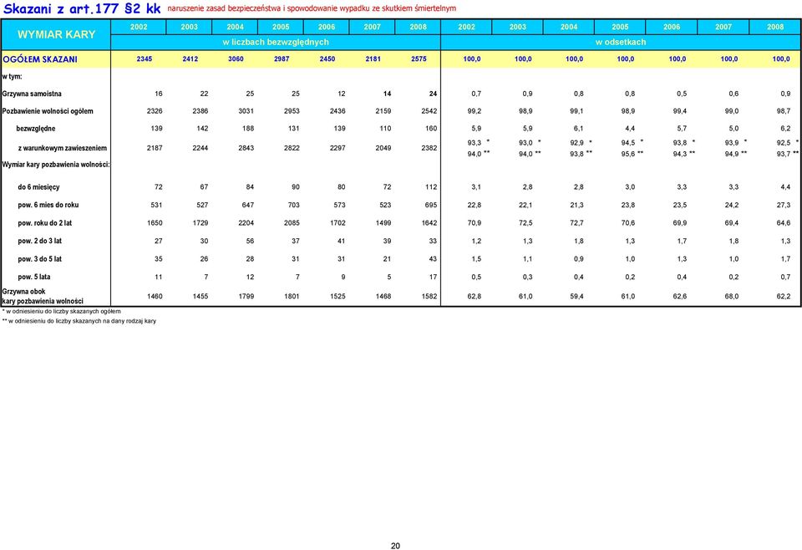Click the 2326 cell in 'Pozbawienie wolności ogółem'
Screen dimensions: 802x550
tap(155, 111)
